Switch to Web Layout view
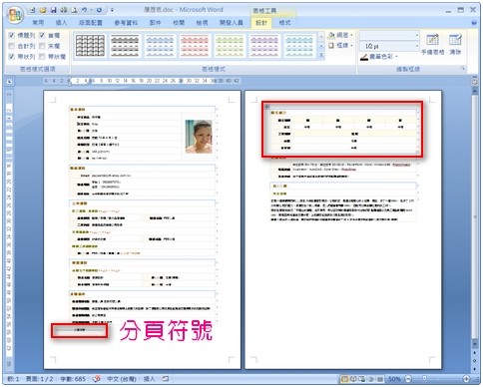 [361, 379]
